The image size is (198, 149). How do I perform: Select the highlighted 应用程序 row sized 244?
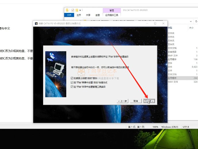pyautogui.click(x=183, y=78)
